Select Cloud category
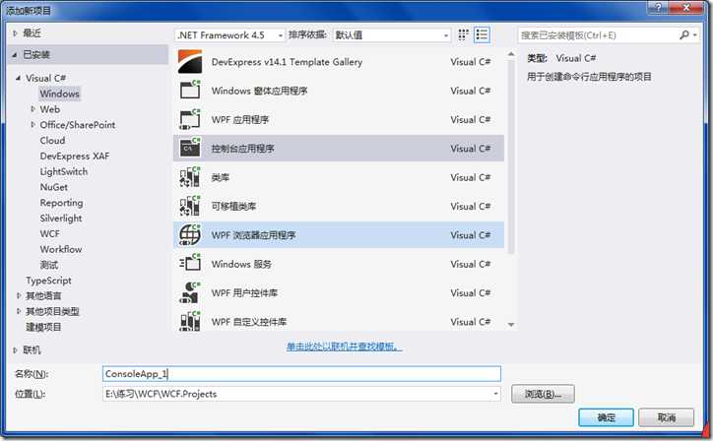This screenshot has height=441, width=713. 52,141
